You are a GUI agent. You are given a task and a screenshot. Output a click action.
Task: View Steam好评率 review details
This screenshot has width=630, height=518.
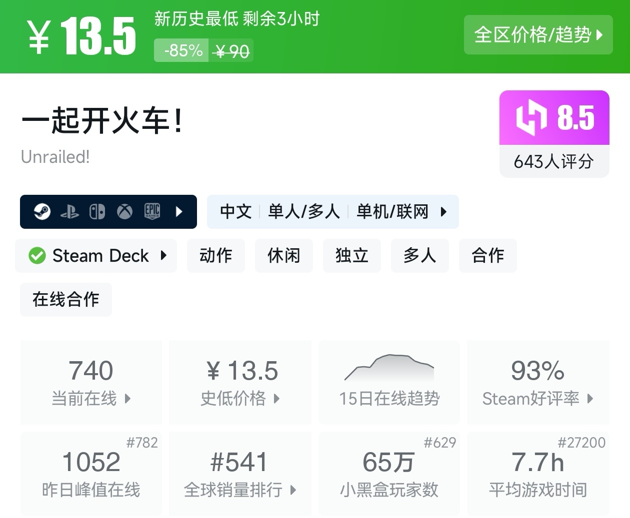tap(538, 382)
